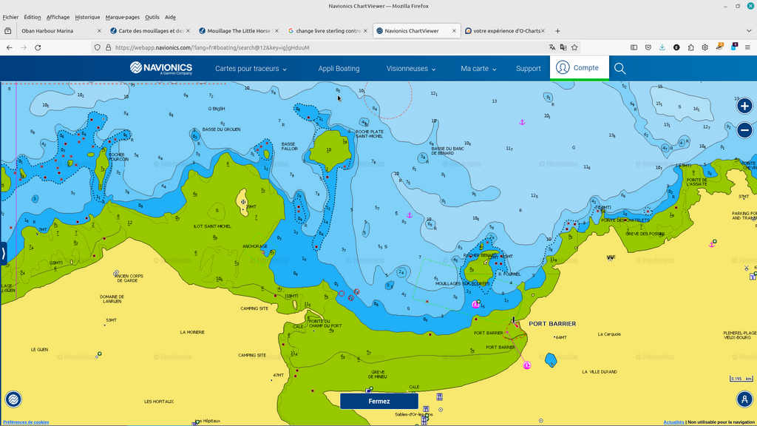Click magenta sailboat marker near Mouillages
Image resolution: width=757 pixels, height=426 pixels.
click(x=475, y=304)
